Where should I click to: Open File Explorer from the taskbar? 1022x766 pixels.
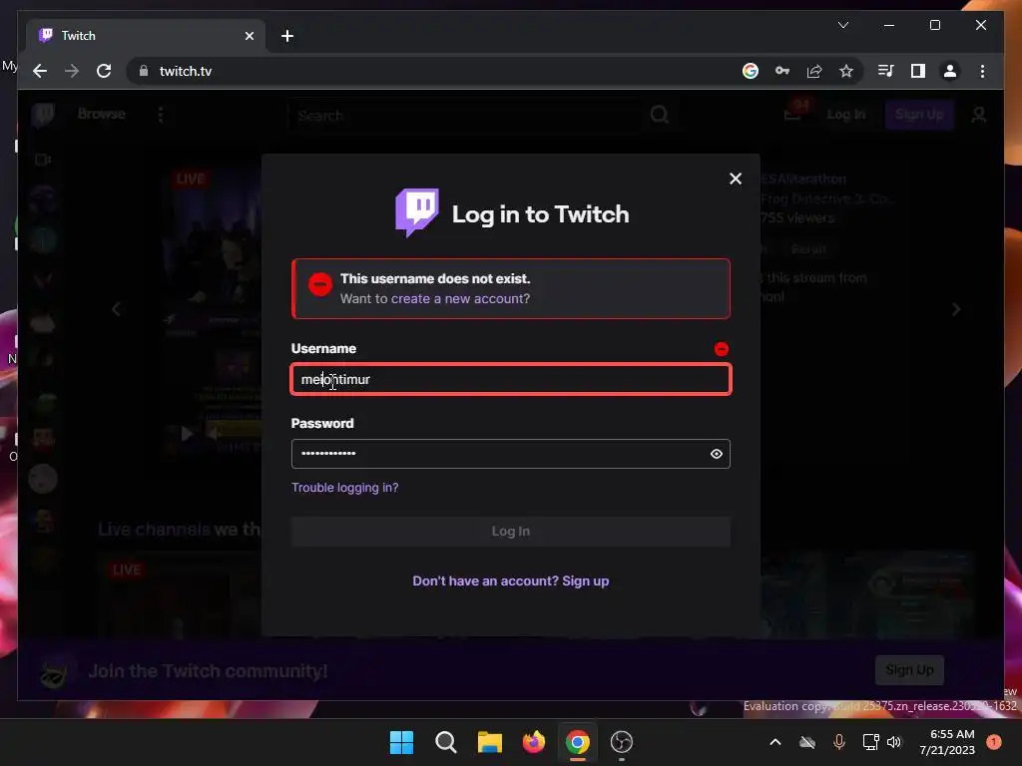[489, 742]
